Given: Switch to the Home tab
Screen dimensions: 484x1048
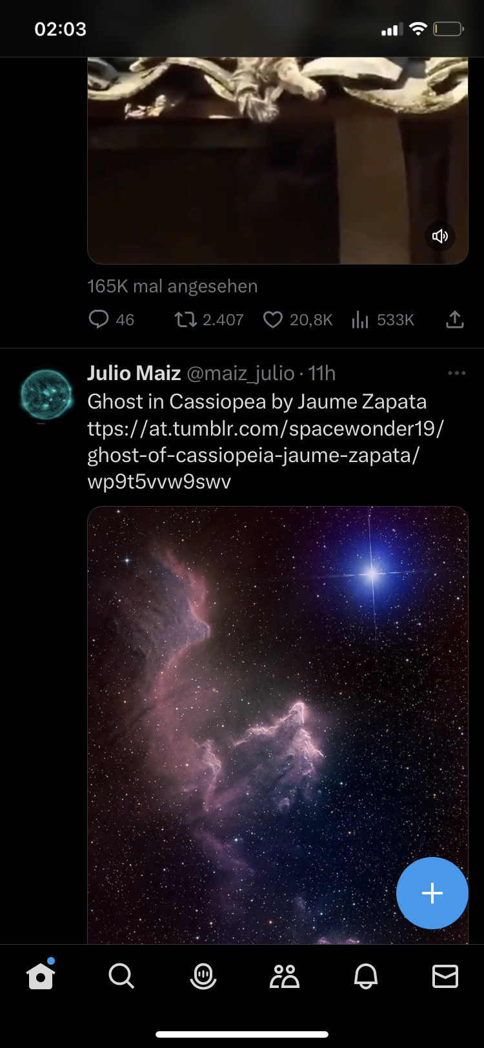Looking at the screenshot, I should coord(41,976).
